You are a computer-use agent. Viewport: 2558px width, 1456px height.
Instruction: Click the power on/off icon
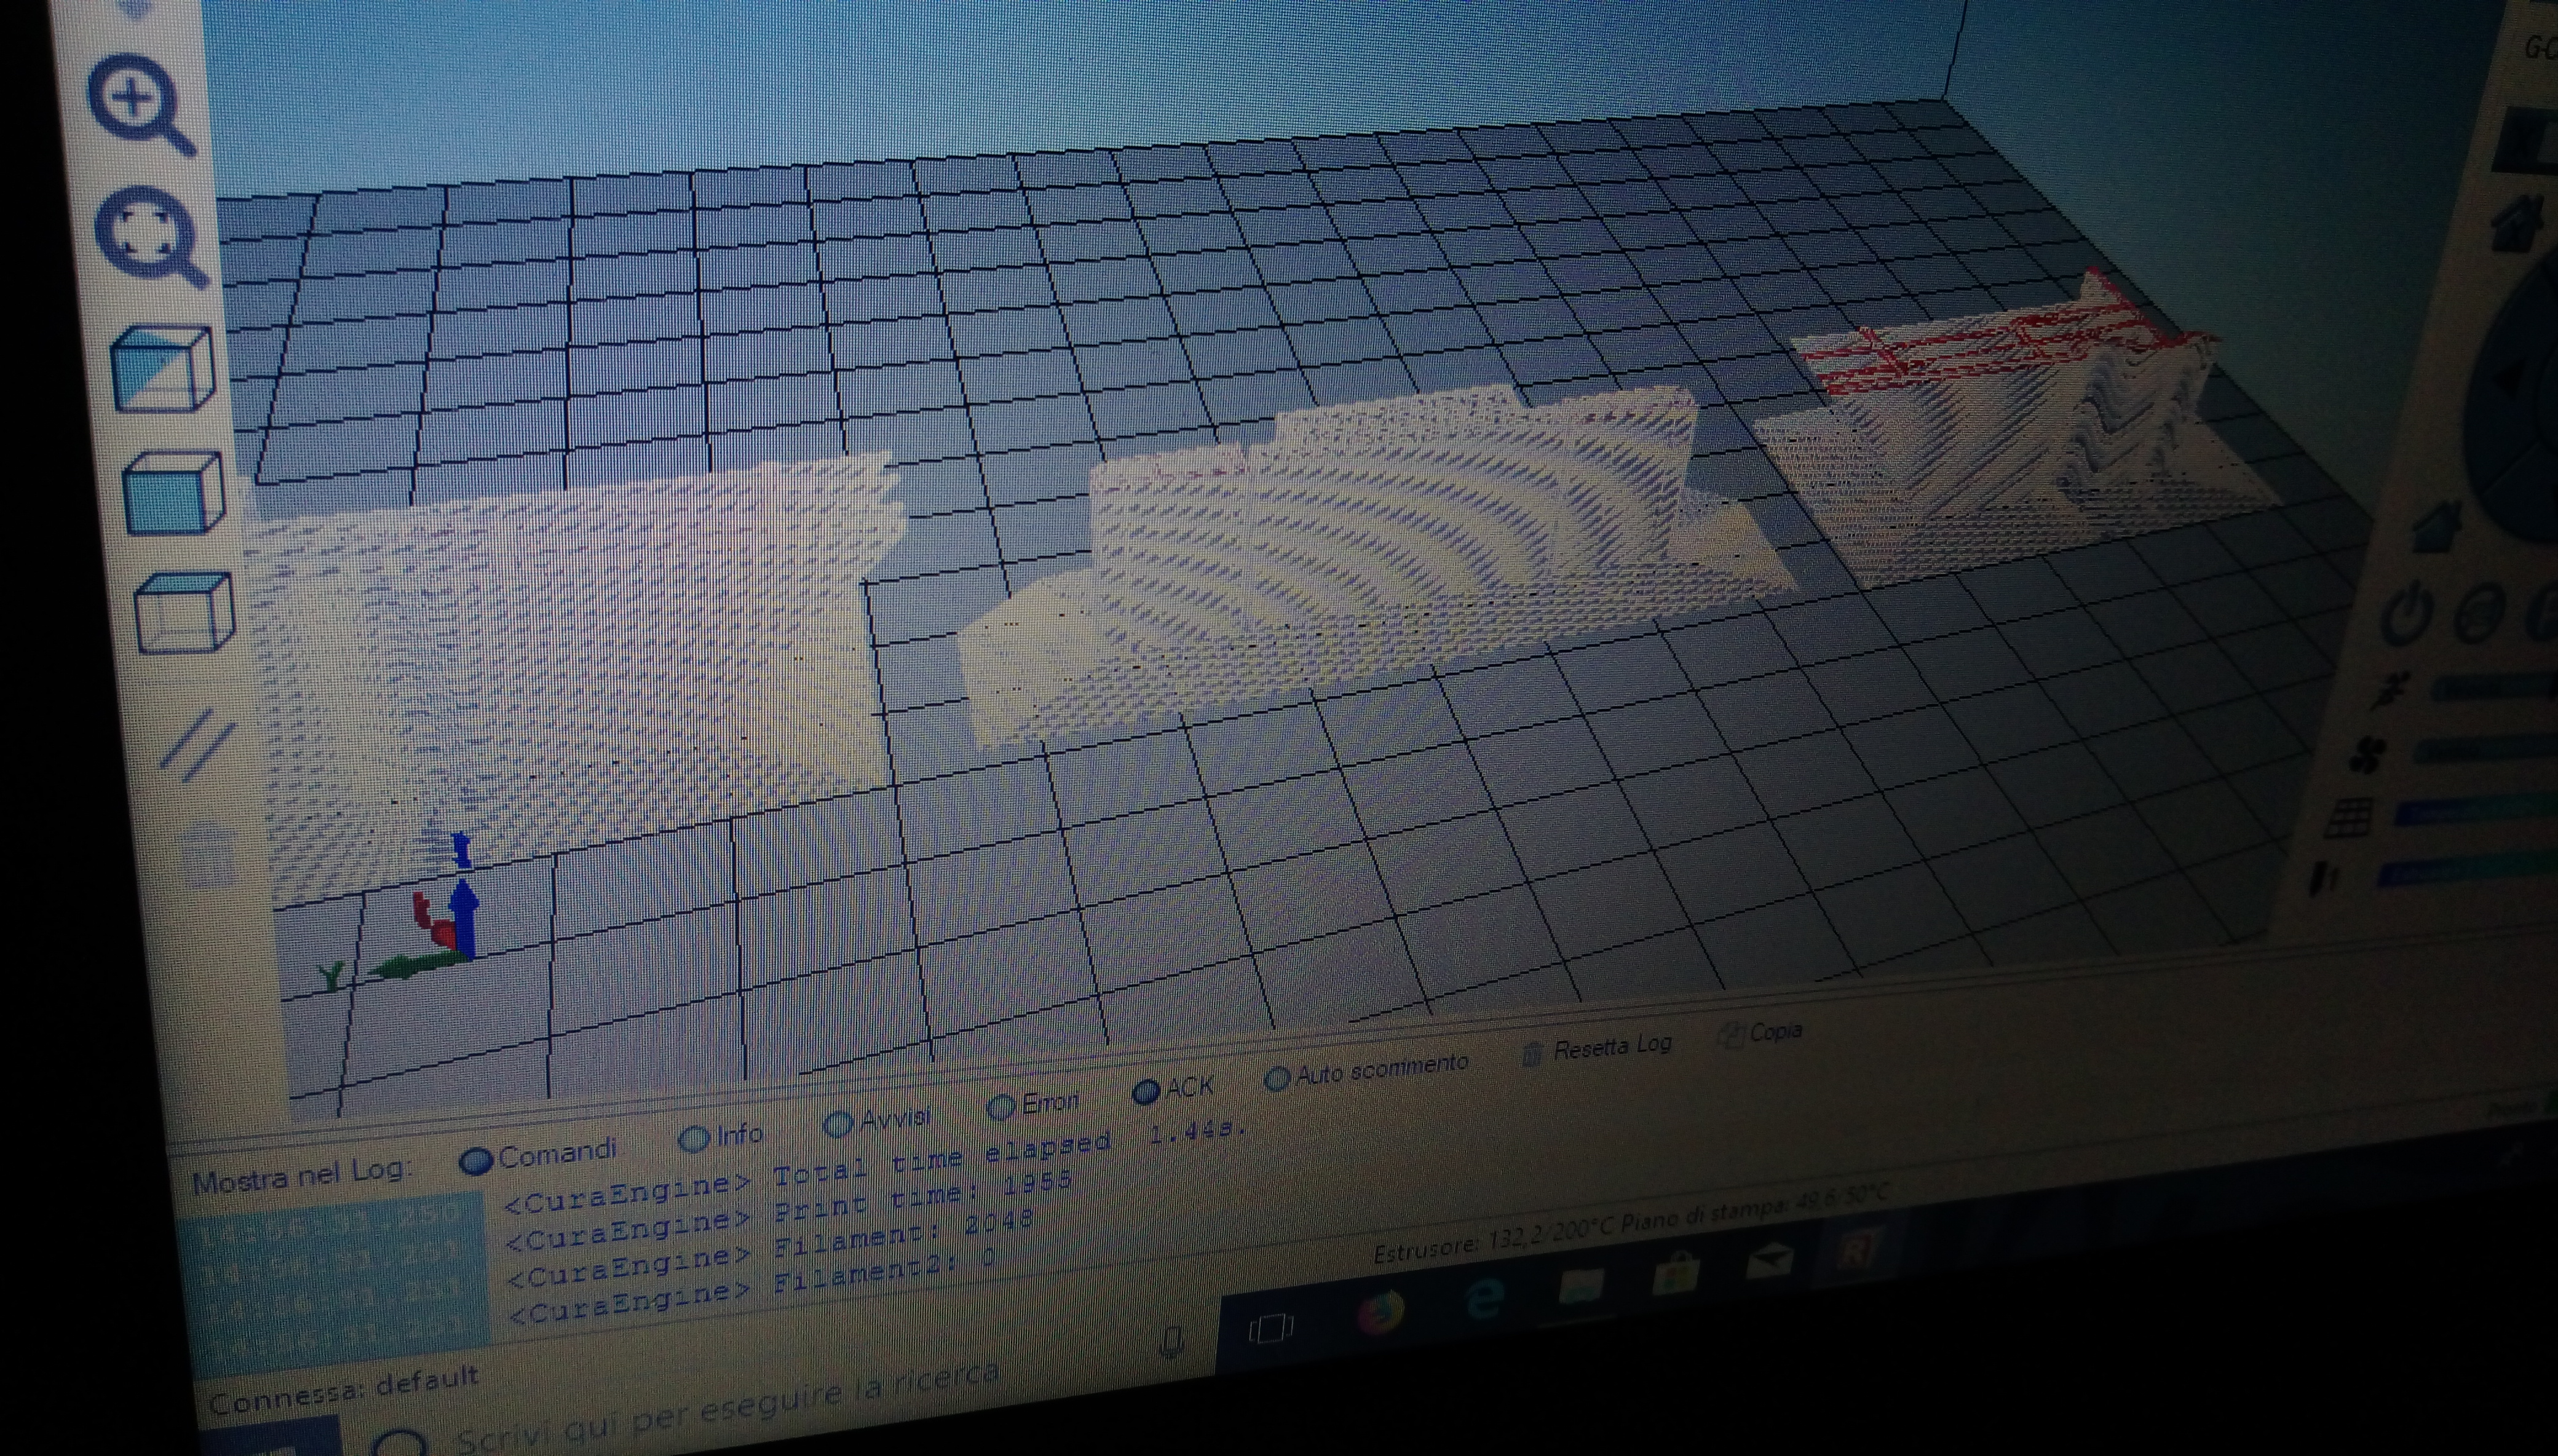(x=2406, y=613)
